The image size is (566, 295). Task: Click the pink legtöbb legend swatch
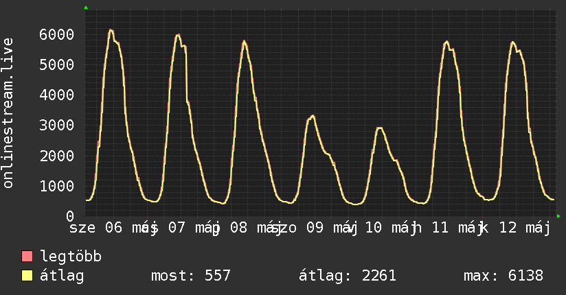[x=27, y=257]
